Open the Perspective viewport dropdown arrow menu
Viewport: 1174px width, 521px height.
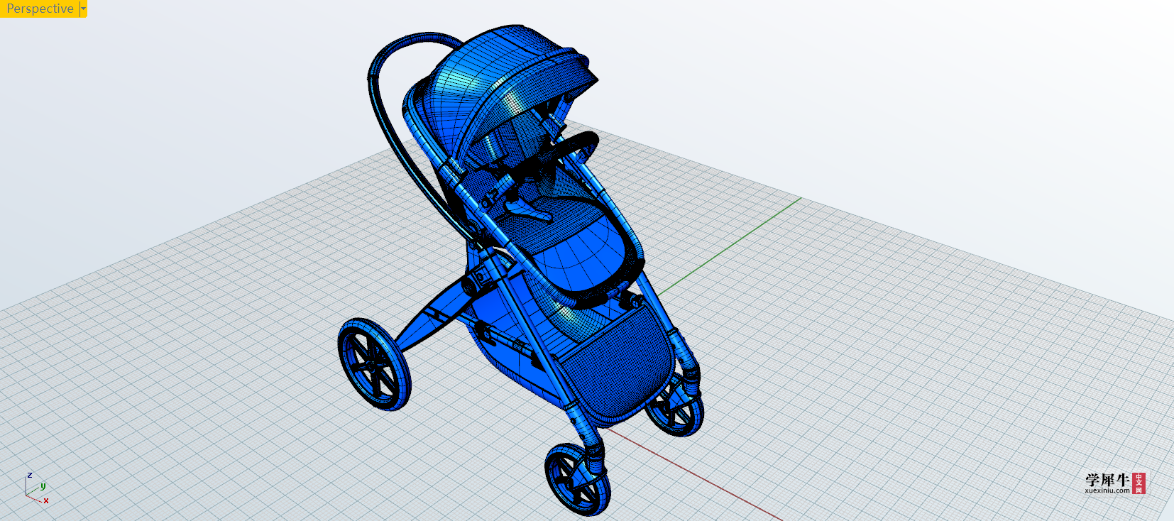point(83,9)
